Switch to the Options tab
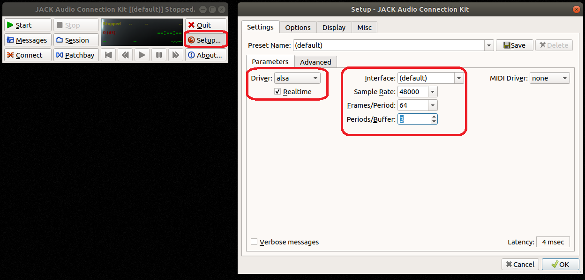 tap(298, 28)
